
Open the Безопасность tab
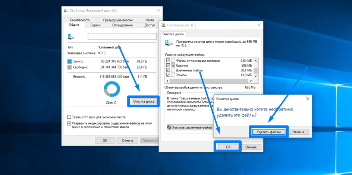[x=80, y=20]
